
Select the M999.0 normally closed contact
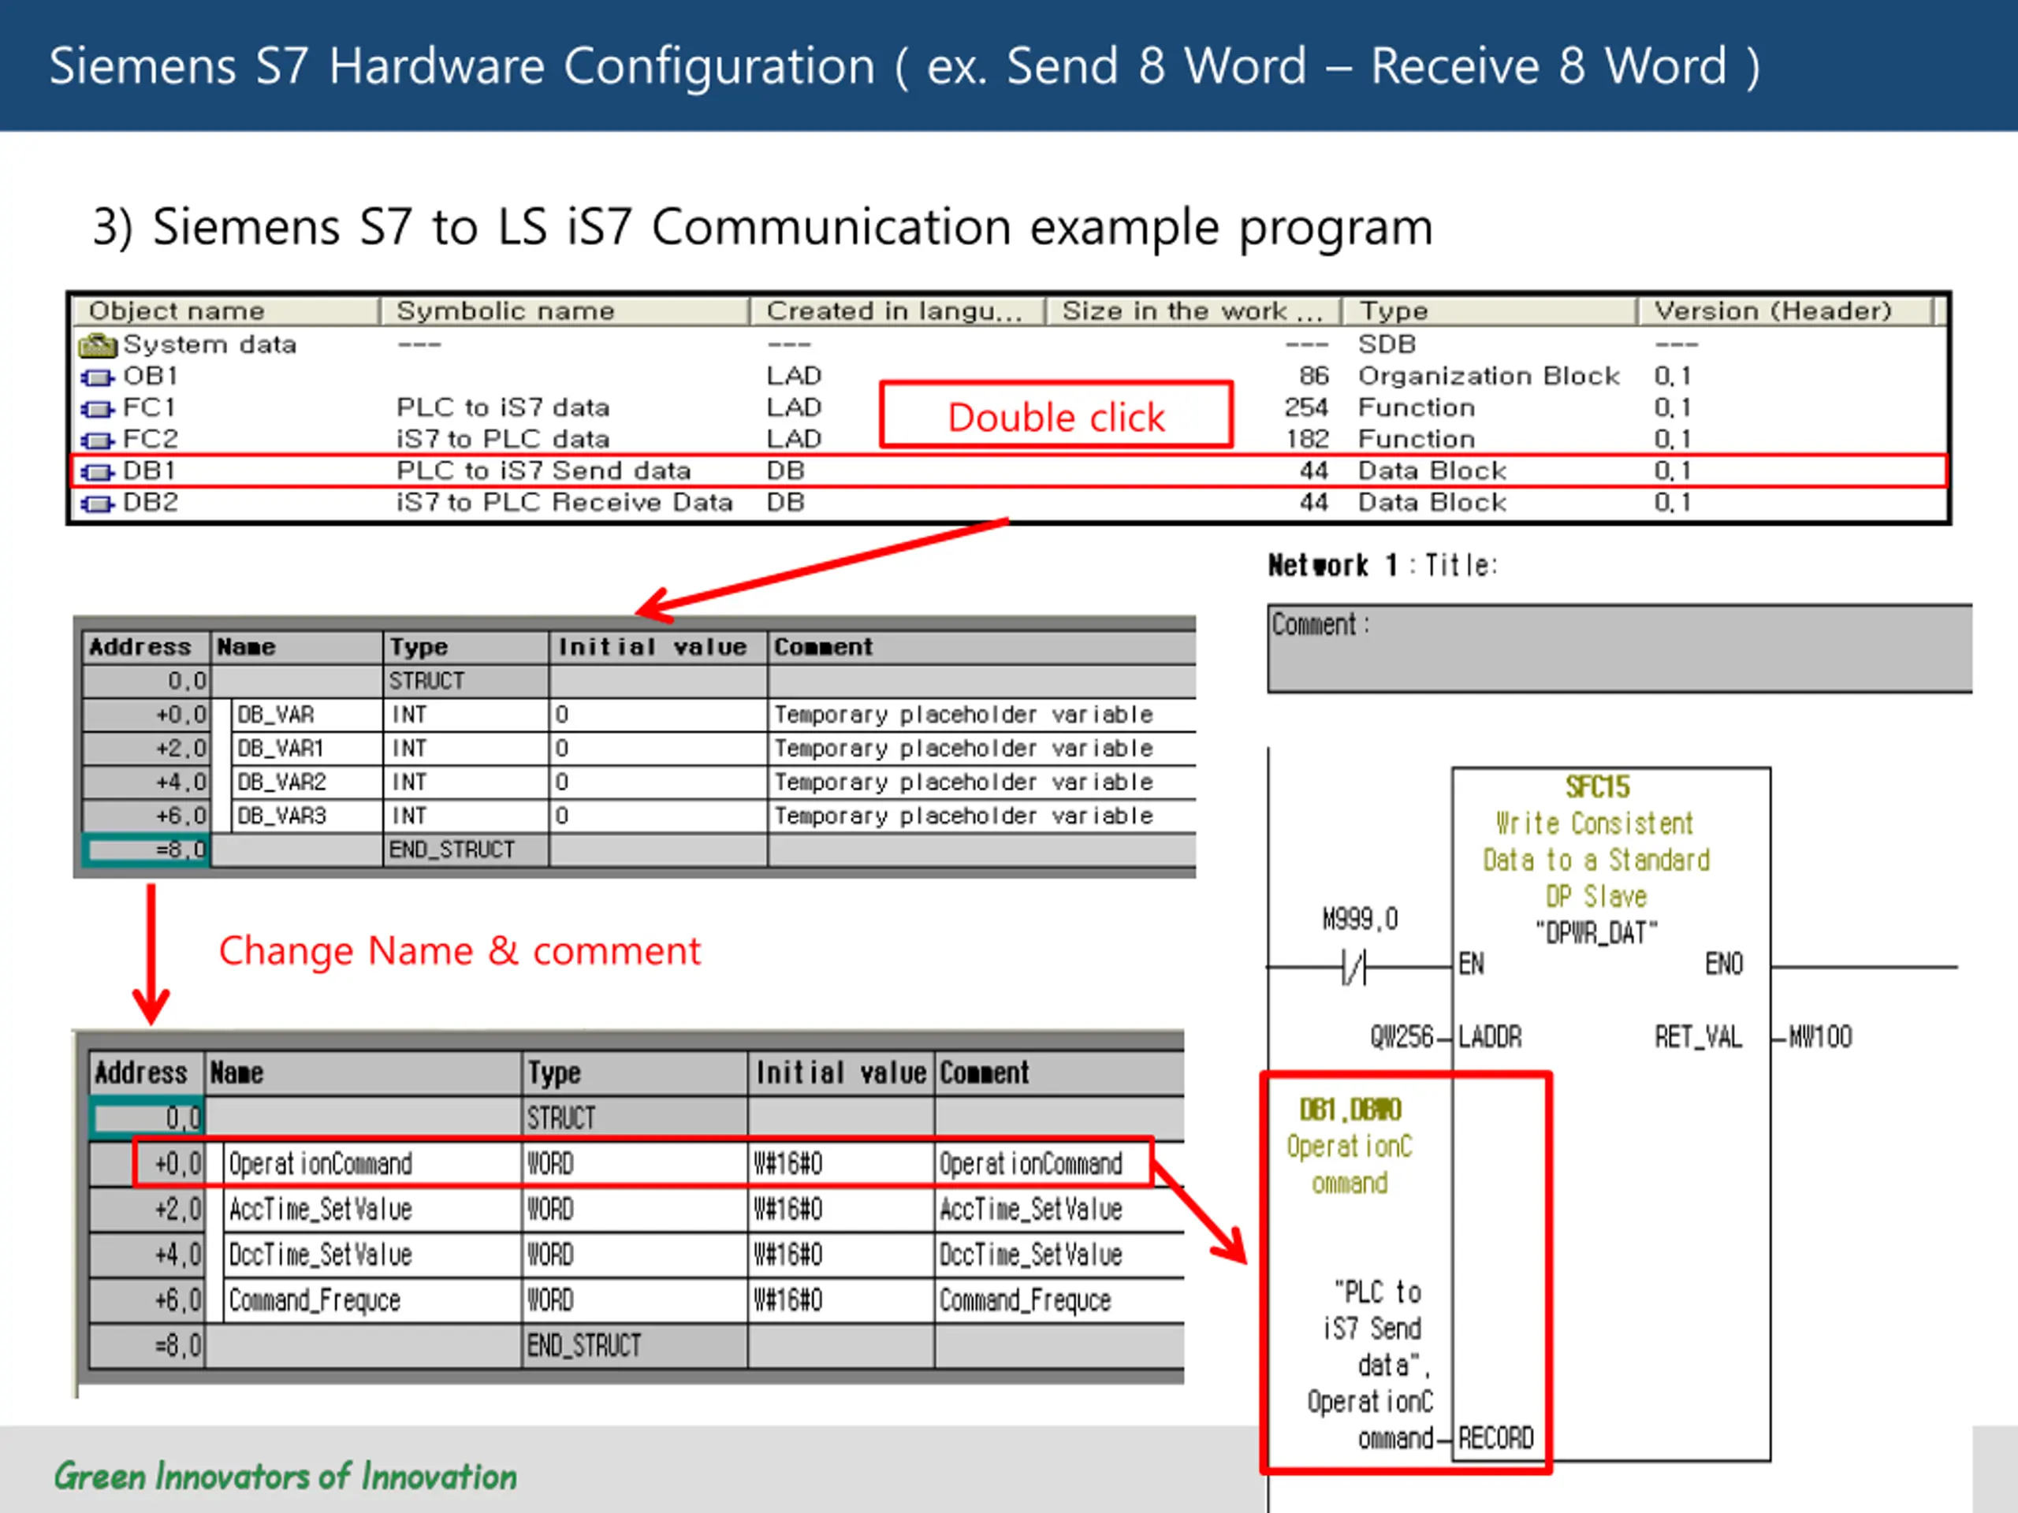point(1355,966)
